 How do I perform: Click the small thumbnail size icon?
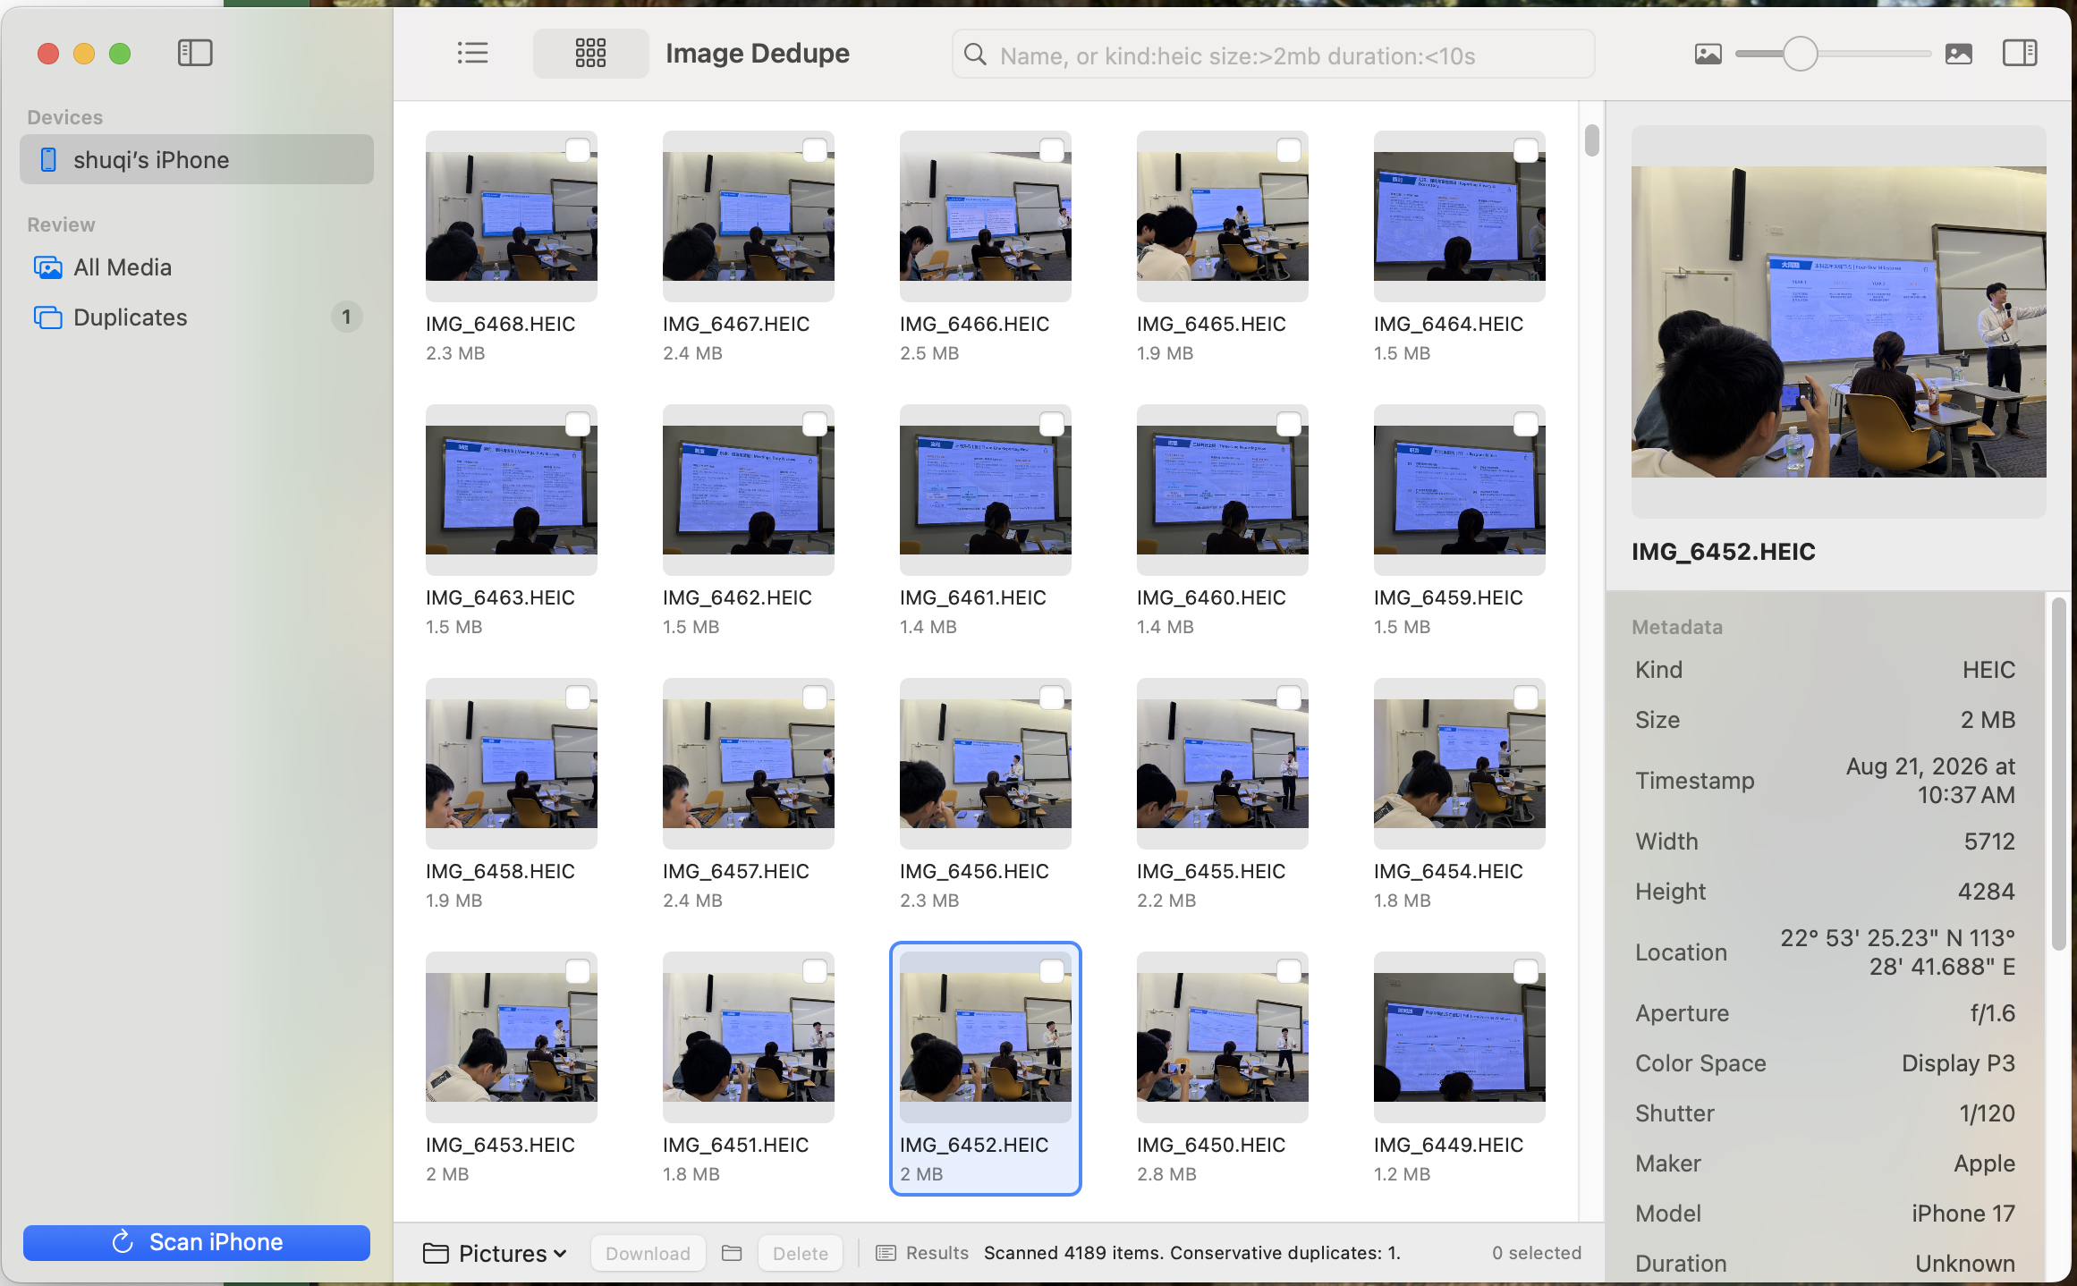[x=1708, y=55]
